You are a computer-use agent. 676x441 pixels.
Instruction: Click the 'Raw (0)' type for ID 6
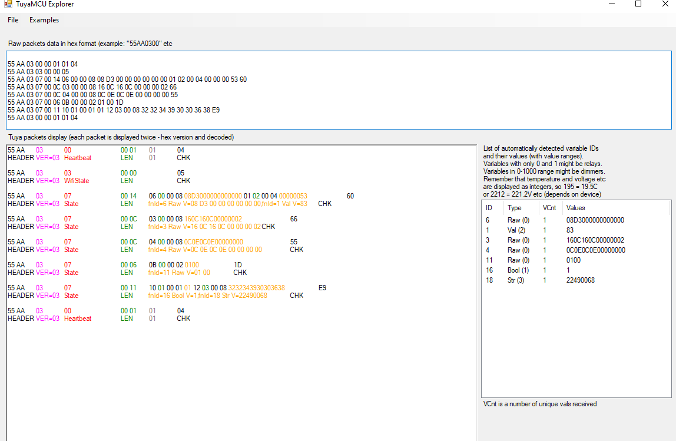pos(518,220)
